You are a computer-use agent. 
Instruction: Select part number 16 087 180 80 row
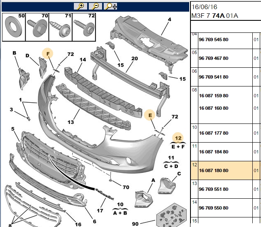[x=226, y=170]
